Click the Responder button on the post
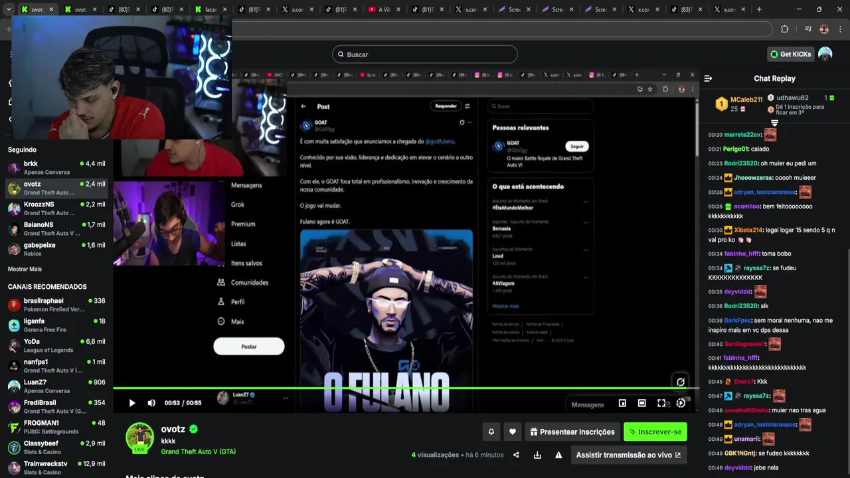Screen dimensions: 850x478 pyautogui.click(x=446, y=106)
